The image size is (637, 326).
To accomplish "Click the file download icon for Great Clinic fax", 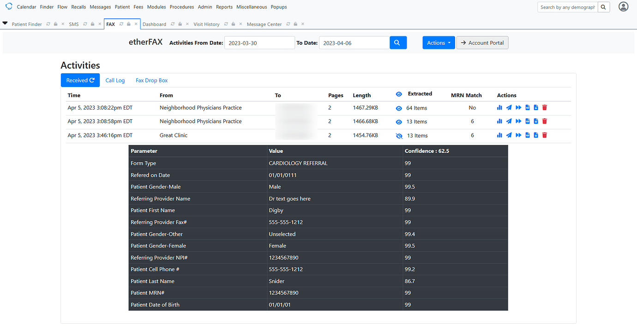I will pos(536,135).
